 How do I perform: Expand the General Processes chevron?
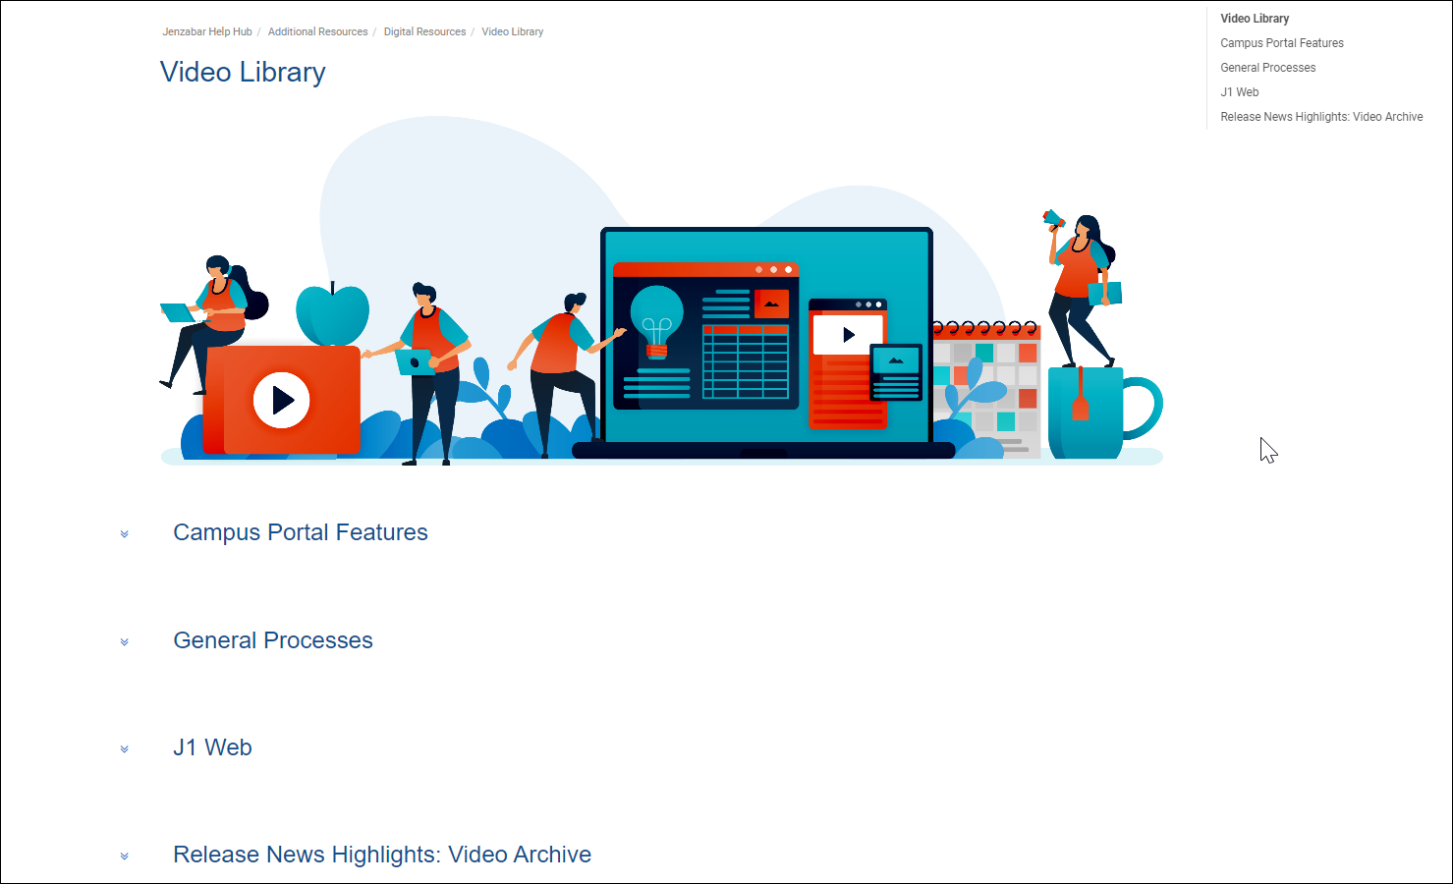125,642
